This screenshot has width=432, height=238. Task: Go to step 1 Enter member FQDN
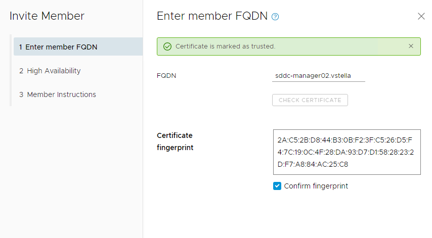pyautogui.click(x=58, y=47)
